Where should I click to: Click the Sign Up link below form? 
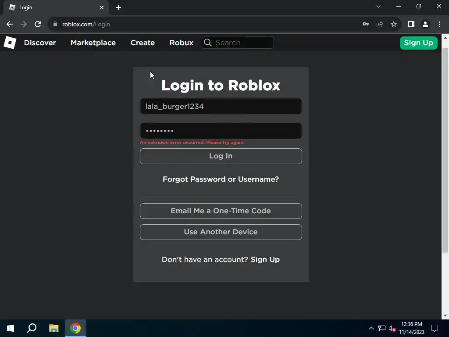[x=265, y=259]
